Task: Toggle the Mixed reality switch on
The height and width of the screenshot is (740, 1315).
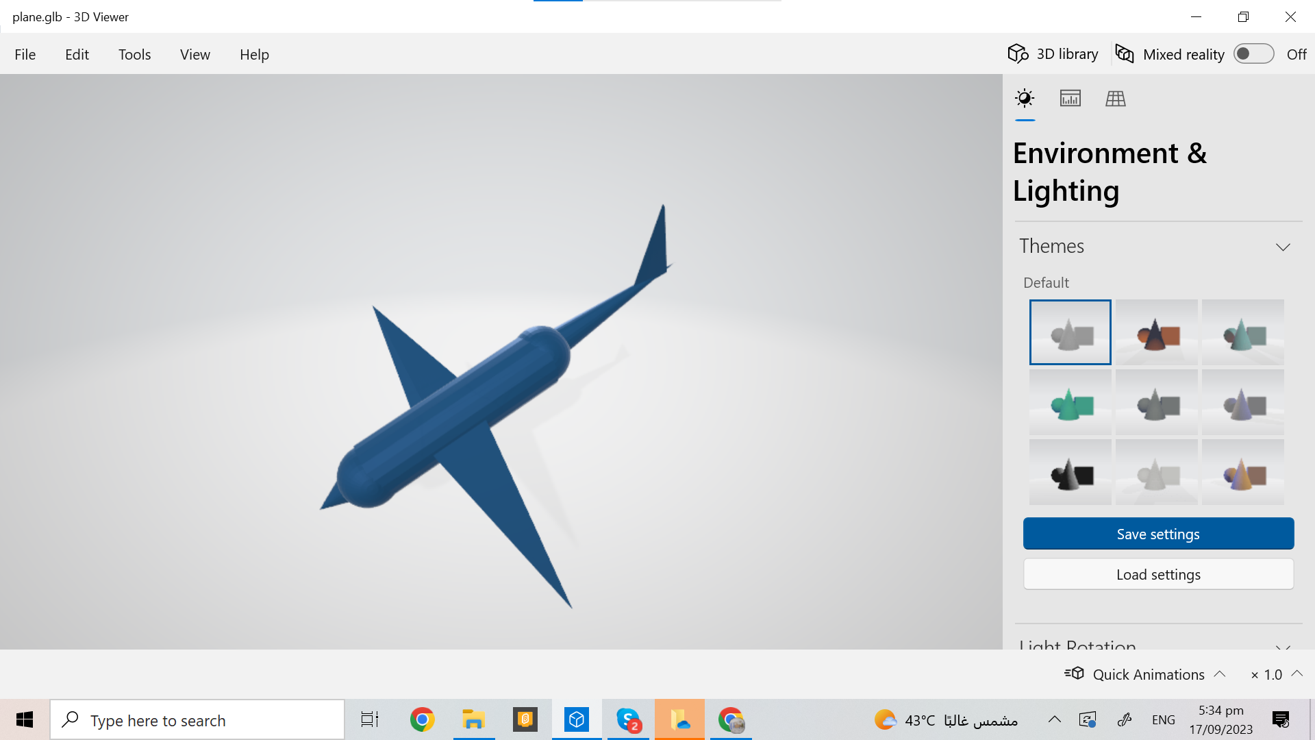Action: (x=1253, y=53)
